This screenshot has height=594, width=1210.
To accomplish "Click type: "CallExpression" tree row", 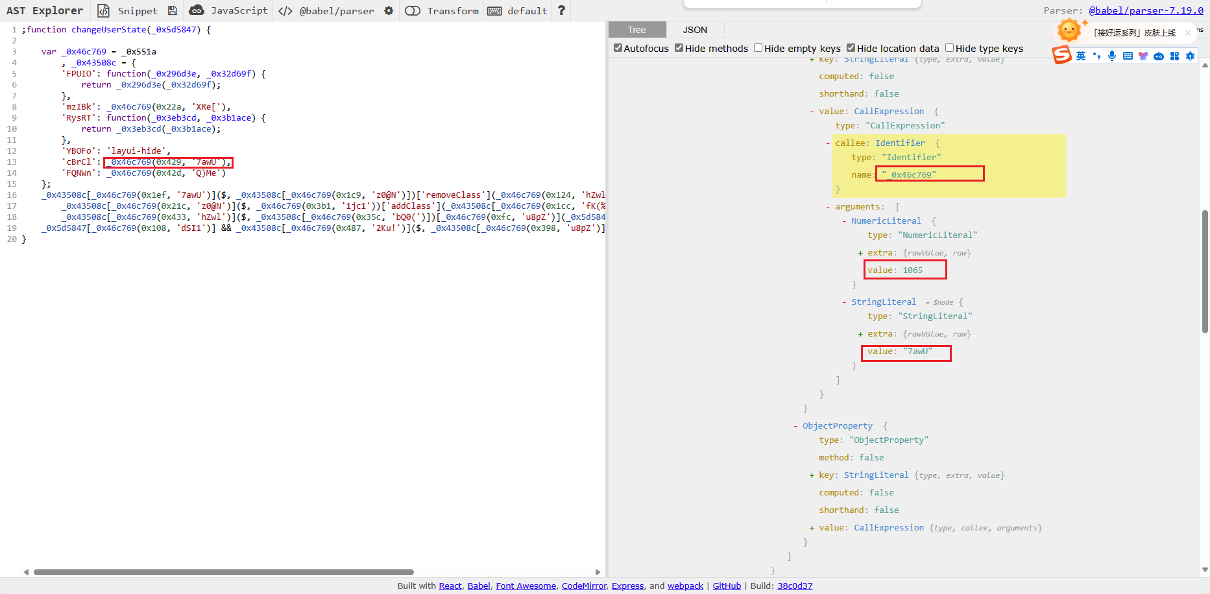I will click(890, 126).
